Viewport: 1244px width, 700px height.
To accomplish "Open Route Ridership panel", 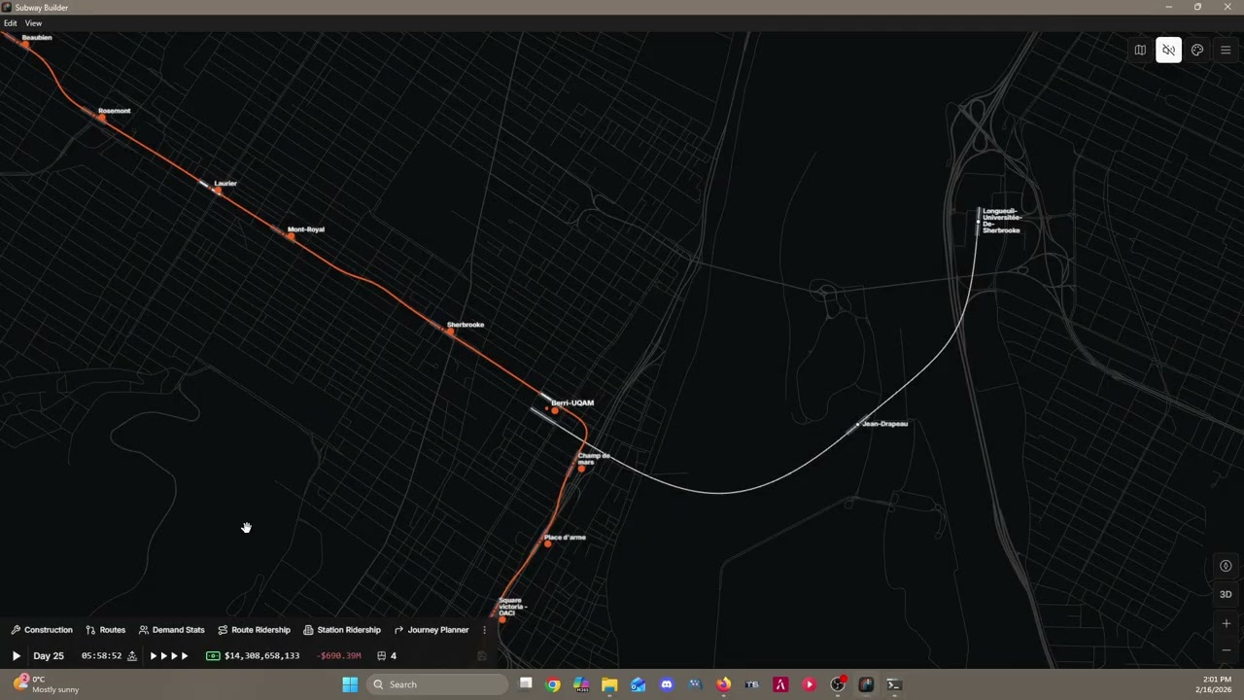I will coord(255,630).
